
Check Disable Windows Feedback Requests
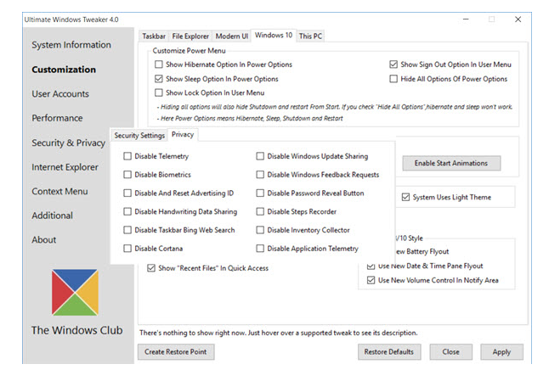tap(260, 175)
